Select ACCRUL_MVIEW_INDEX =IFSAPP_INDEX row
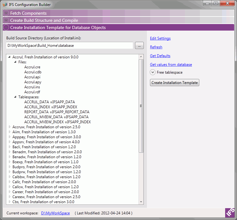 [58, 122]
